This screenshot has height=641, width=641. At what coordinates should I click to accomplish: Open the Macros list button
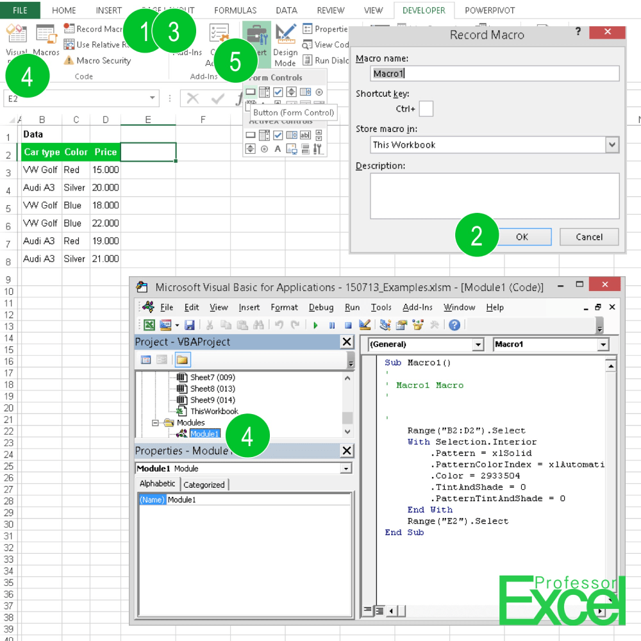pyautogui.click(x=46, y=40)
